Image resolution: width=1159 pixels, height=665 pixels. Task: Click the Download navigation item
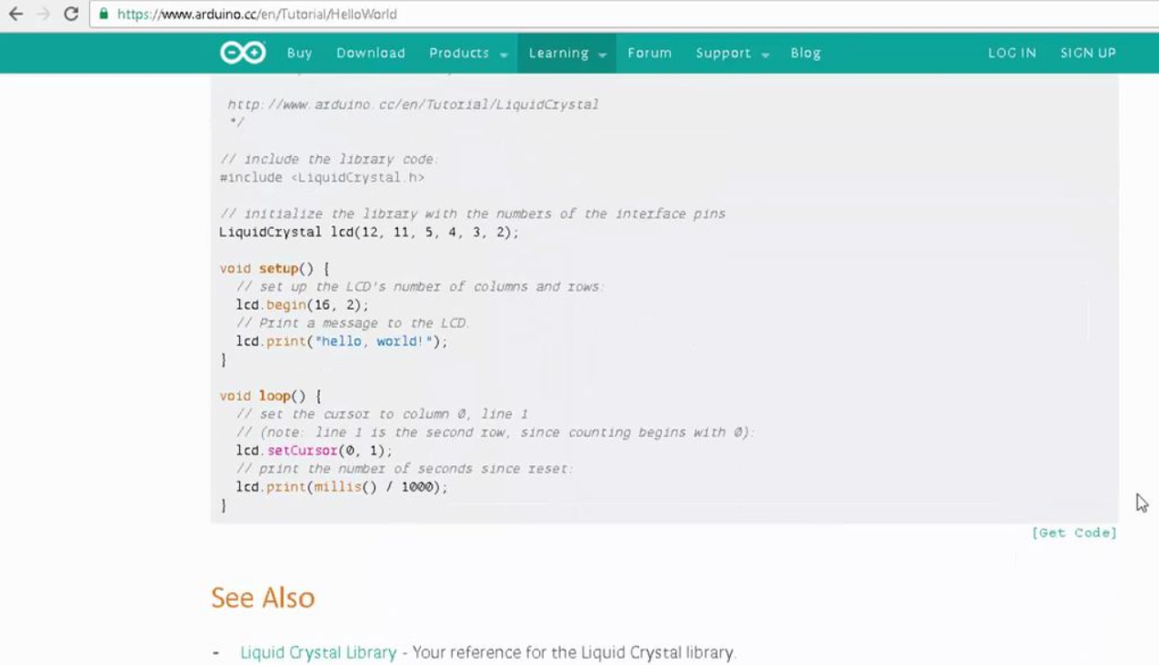coord(370,53)
